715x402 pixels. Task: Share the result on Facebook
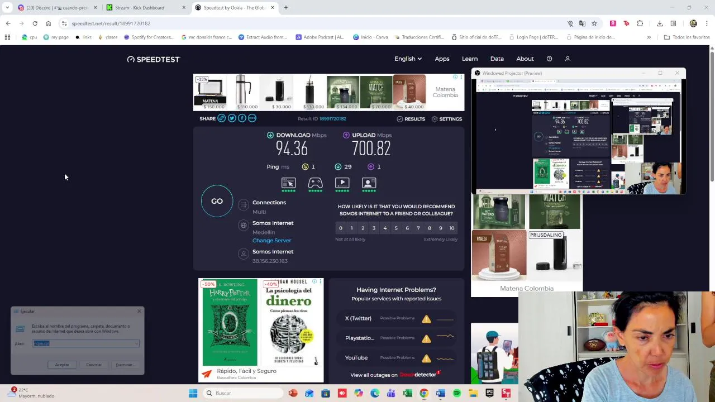click(242, 118)
